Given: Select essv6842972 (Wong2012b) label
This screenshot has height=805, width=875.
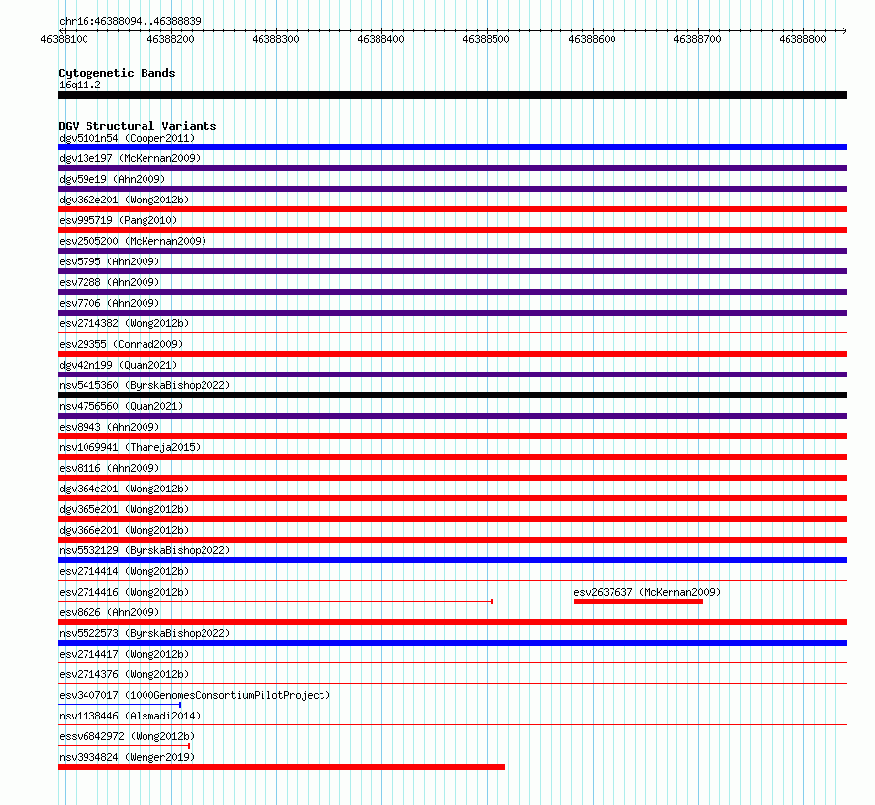Looking at the screenshot, I should [x=127, y=736].
